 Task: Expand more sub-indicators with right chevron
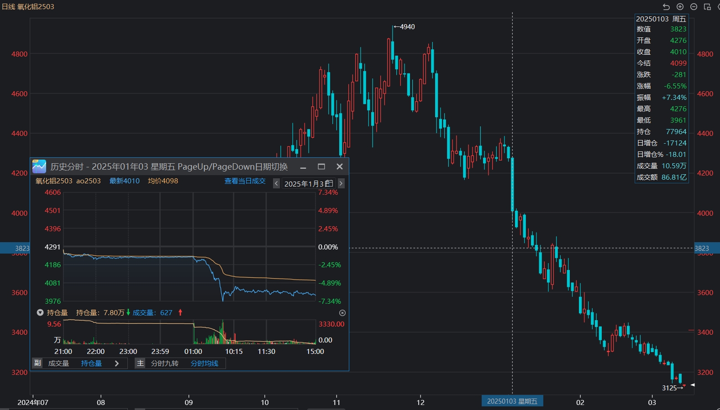point(117,363)
